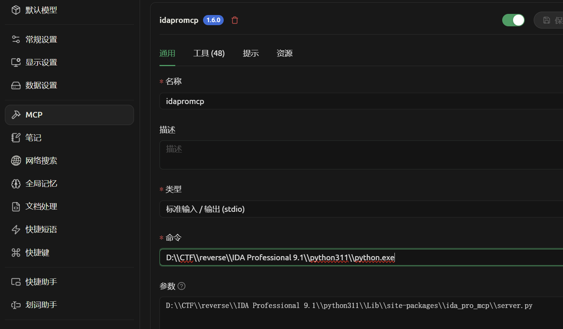Click the 划词助手 text-cursor icon
563x329 pixels.
point(16,305)
